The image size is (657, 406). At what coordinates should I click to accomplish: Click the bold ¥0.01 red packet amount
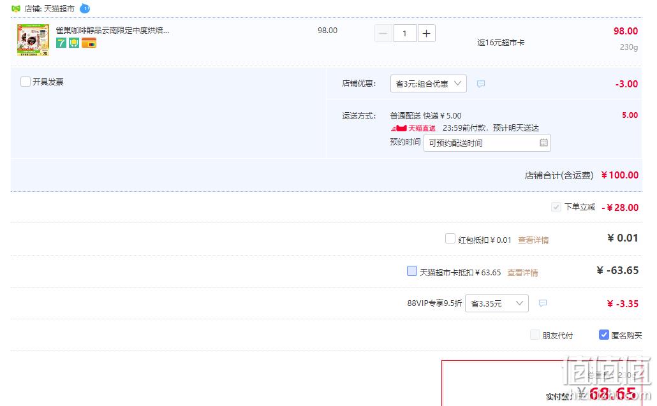(623, 238)
